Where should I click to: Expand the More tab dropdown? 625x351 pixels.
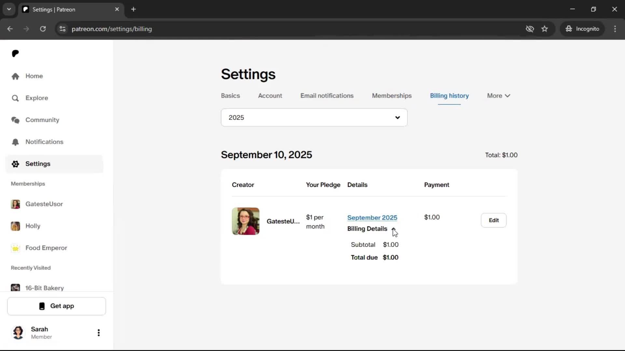[498, 96]
